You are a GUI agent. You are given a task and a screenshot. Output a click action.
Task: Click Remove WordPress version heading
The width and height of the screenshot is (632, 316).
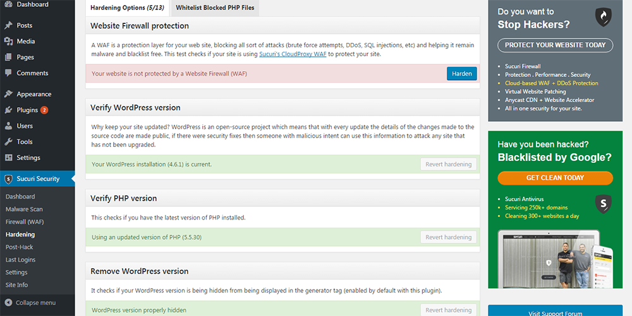click(x=140, y=271)
